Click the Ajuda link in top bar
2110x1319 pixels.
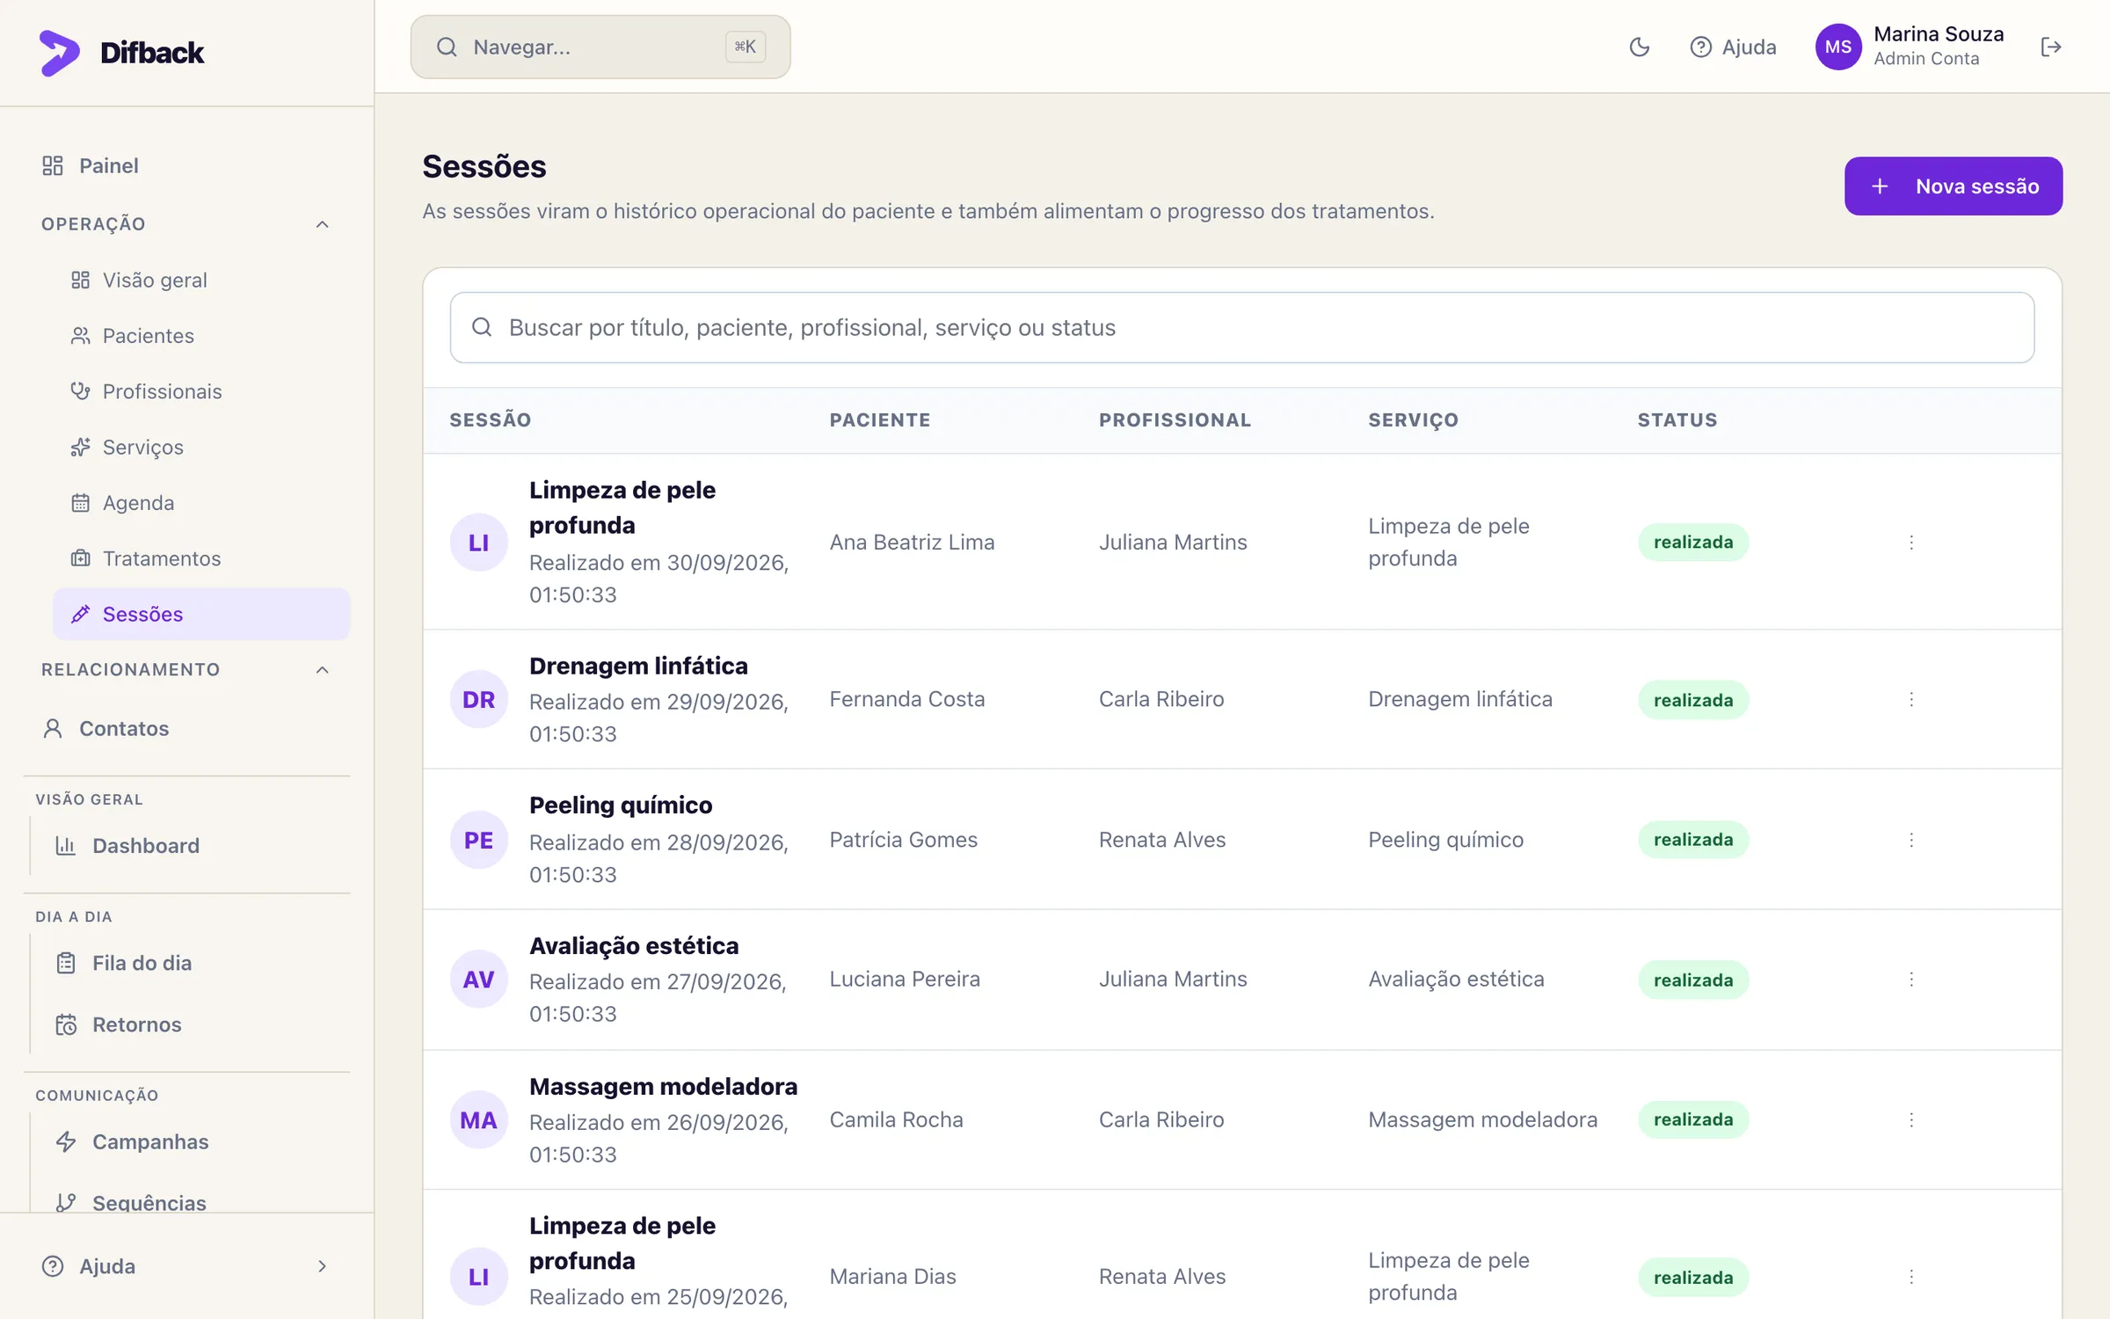1732,47
